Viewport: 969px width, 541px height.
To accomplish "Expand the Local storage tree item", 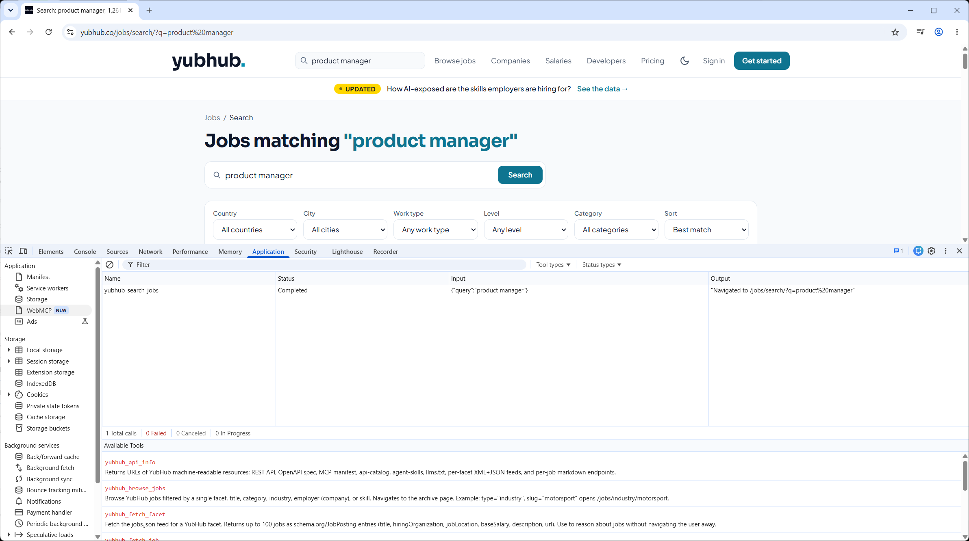I will (9, 350).
